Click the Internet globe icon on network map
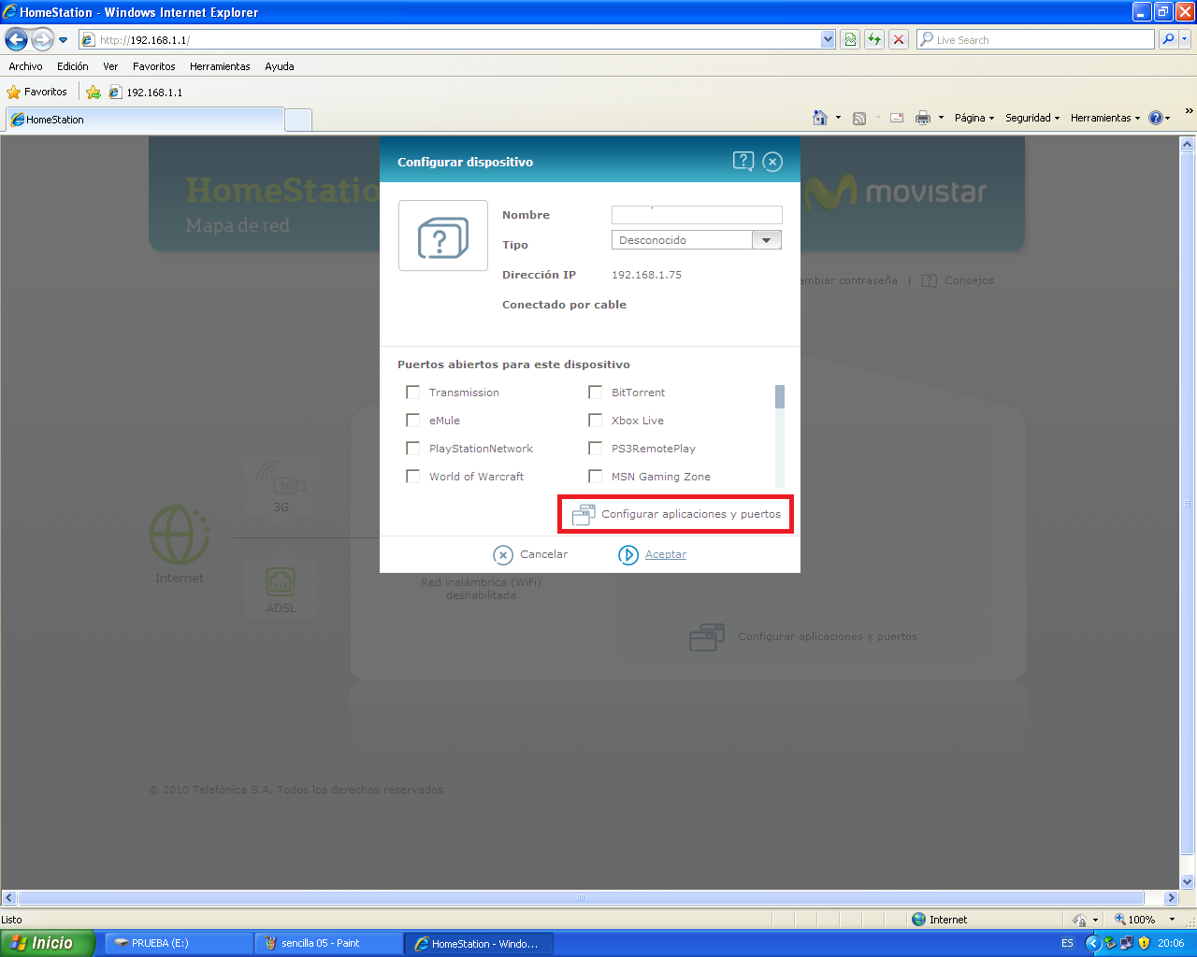This screenshot has width=1197, height=957. click(180, 535)
